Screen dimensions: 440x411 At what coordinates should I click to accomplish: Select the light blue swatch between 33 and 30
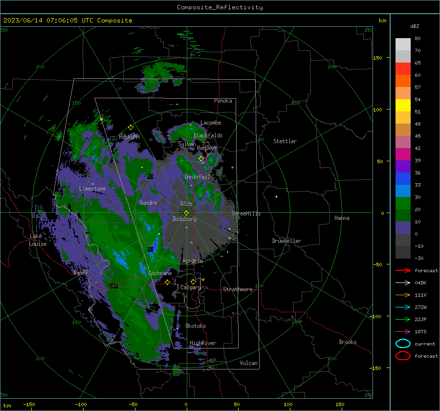[x=403, y=191]
